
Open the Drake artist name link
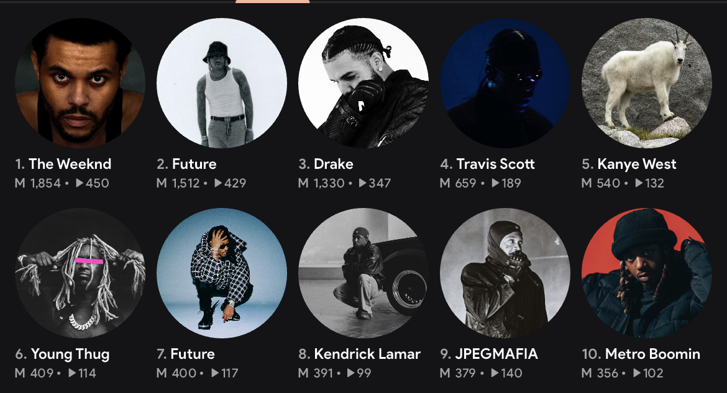click(333, 165)
